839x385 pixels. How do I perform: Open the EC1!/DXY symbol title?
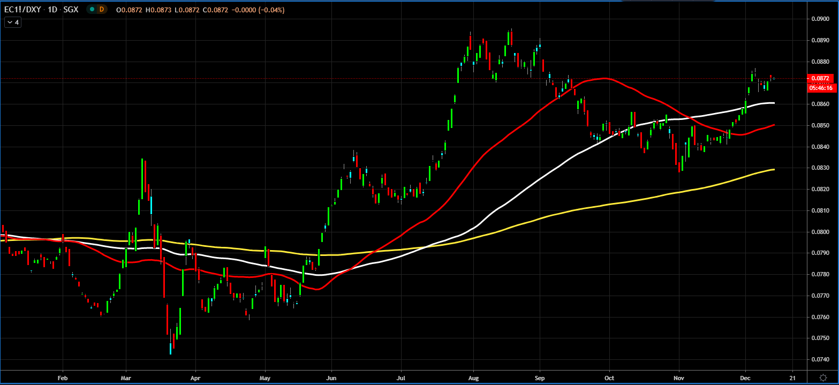(x=25, y=10)
